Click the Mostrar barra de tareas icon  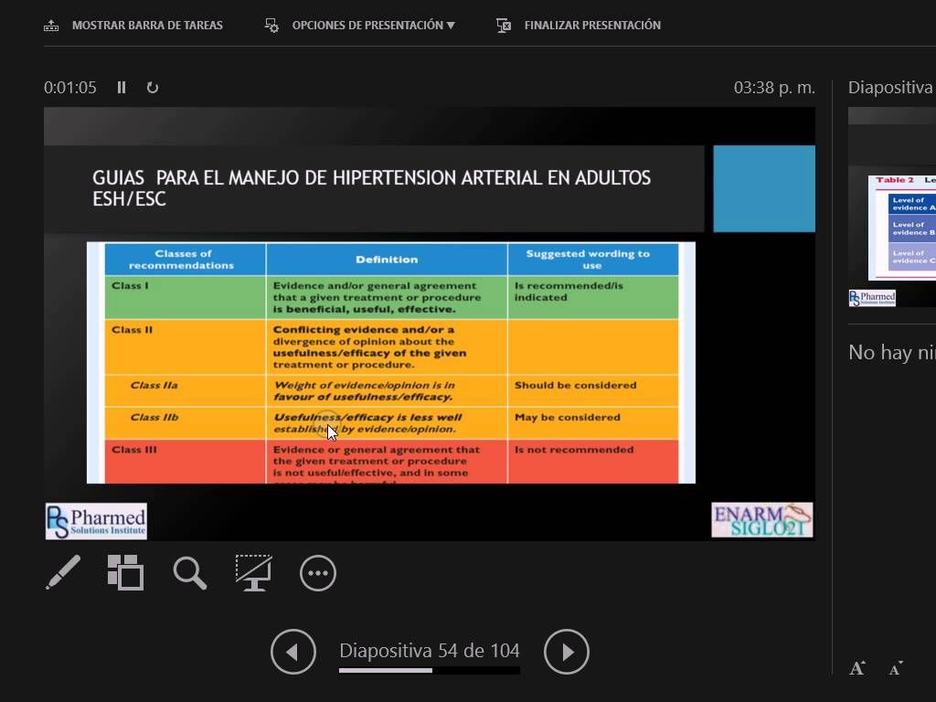[x=51, y=26]
